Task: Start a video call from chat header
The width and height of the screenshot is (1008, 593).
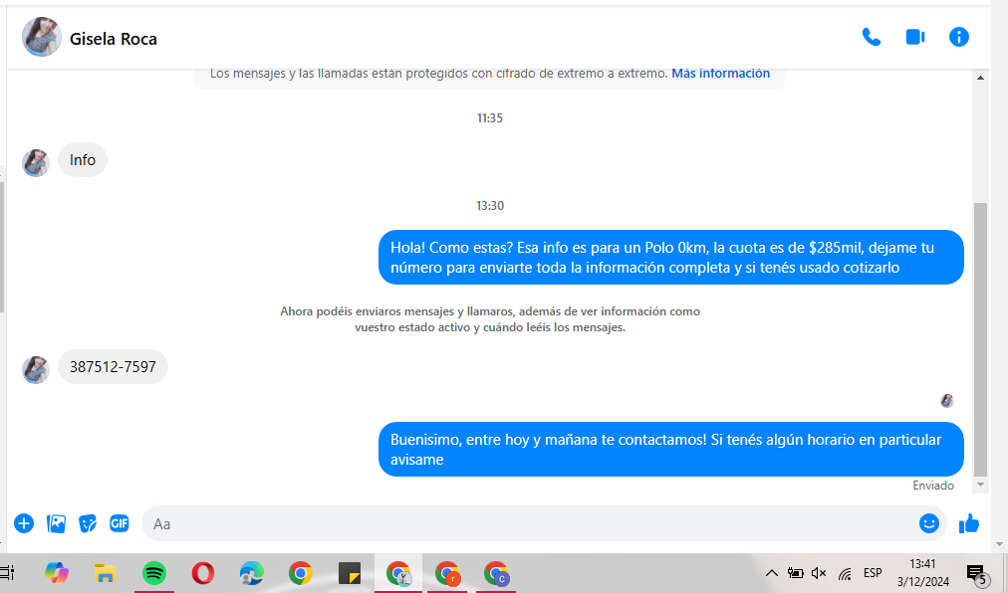Action: [914, 37]
